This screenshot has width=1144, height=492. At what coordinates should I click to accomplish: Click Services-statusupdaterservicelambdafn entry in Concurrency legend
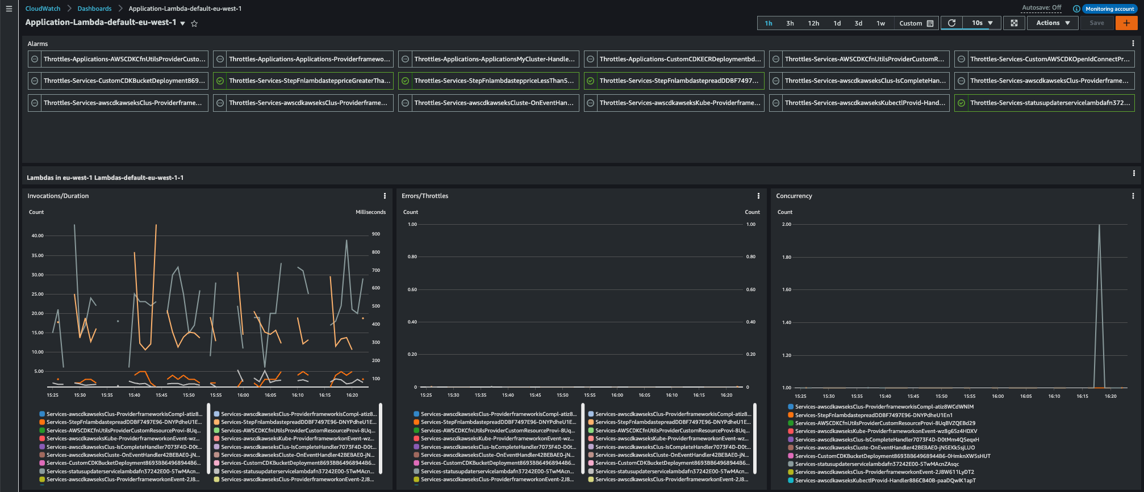pos(877,464)
